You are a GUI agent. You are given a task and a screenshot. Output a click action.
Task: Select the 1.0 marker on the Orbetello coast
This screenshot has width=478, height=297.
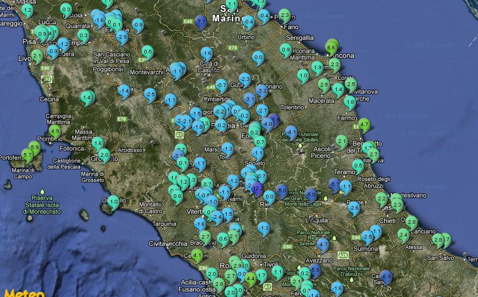click(x=113, y=202)
